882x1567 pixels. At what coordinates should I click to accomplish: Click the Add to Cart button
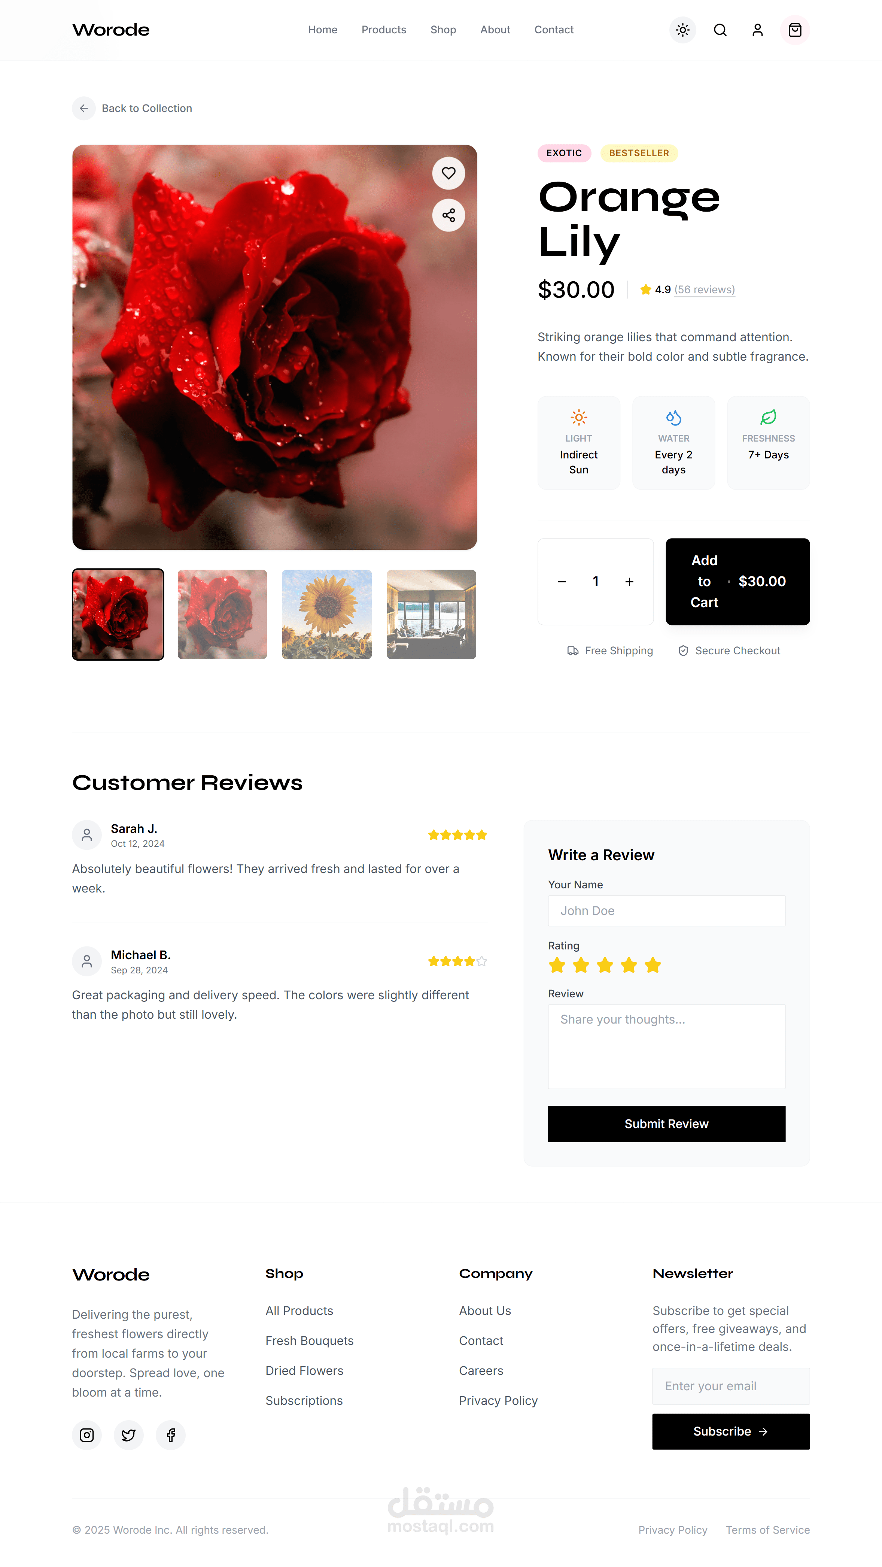click(x=737, y=582)
